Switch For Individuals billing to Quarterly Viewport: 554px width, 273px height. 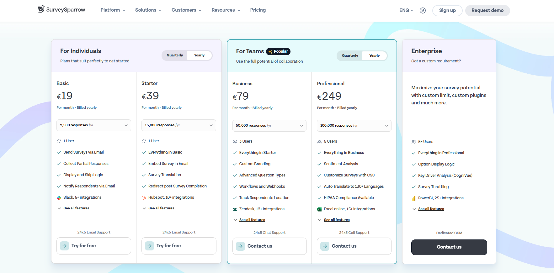(x=175, y=55)
